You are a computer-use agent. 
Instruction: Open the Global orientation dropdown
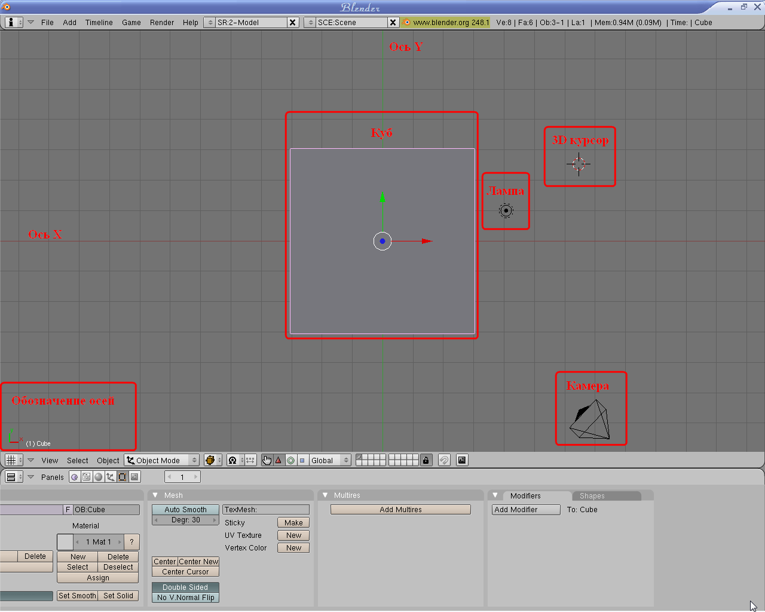click(329, 460)
